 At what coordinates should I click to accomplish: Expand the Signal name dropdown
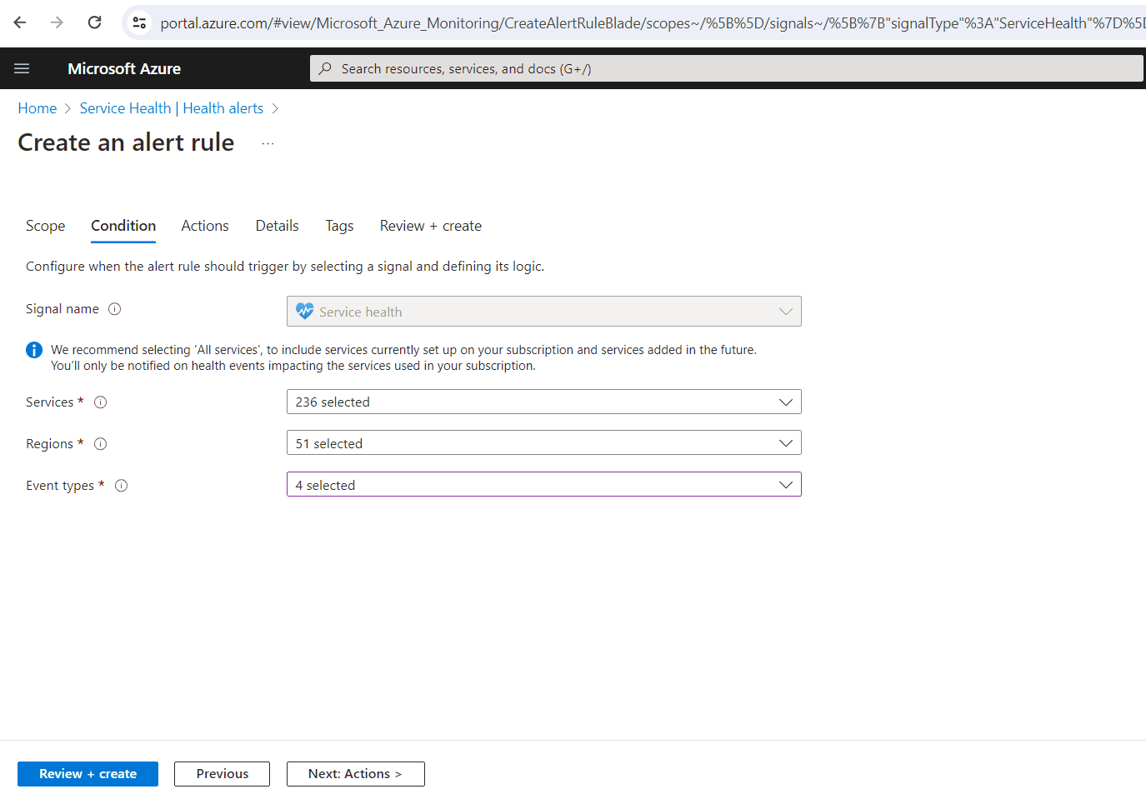click(544, 312)
